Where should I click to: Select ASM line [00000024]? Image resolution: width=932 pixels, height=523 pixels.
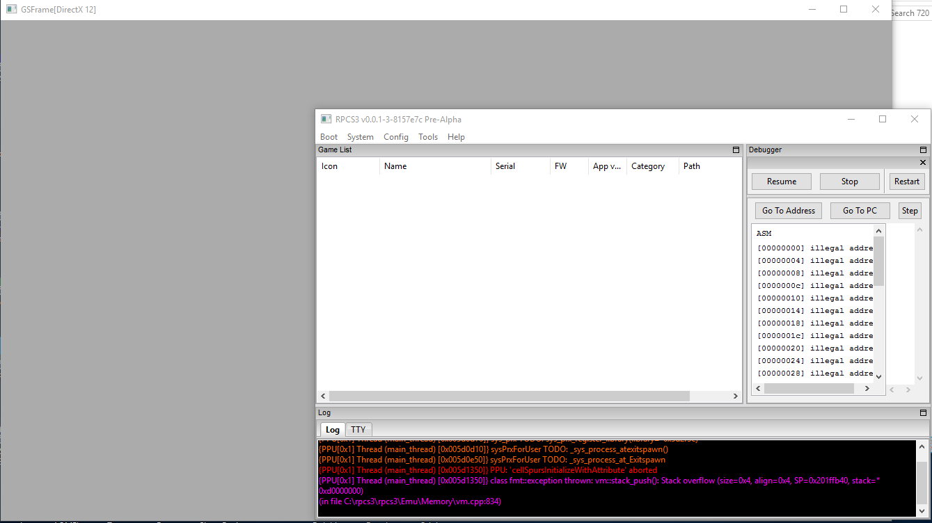(x=815, y=361)
